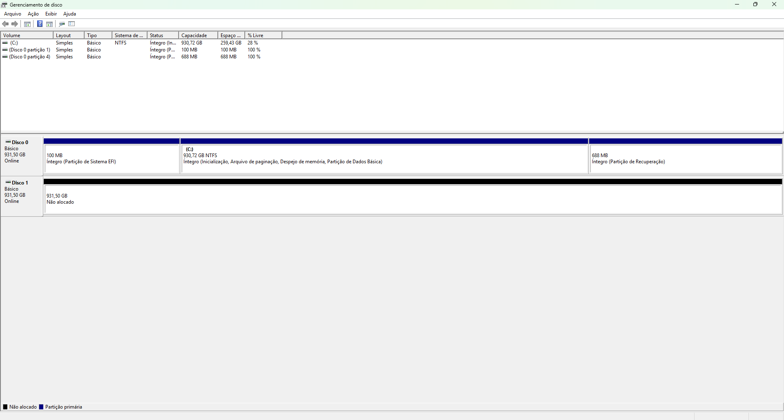
Task: Click the Back arrow toolbar icon
Action: click(5, 24)
